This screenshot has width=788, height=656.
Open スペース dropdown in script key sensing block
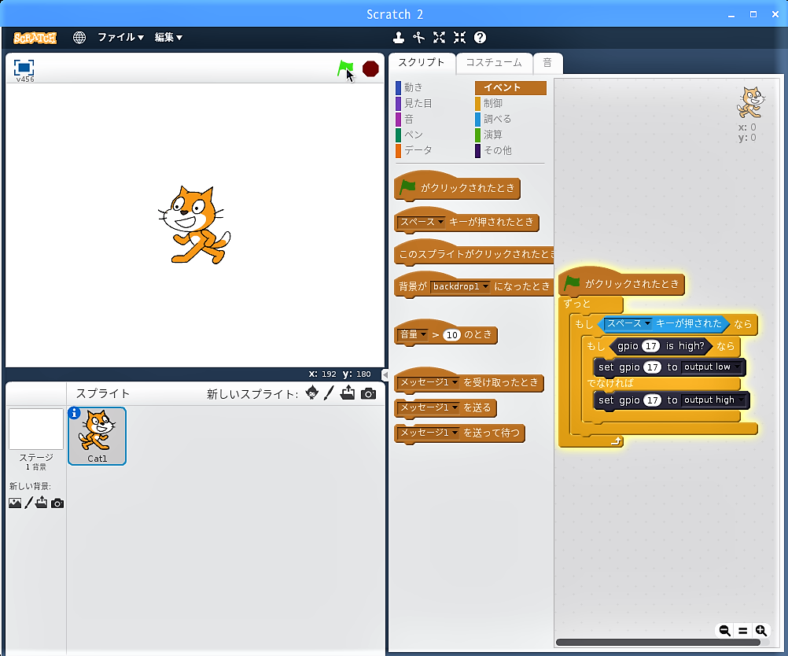628,324
